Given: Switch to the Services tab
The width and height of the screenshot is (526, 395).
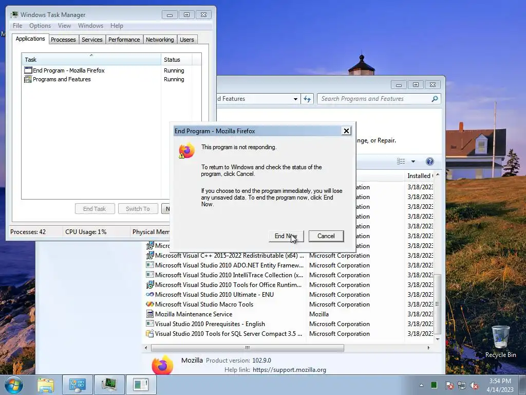Looking at the screenshot, I should tap(92, 40).
